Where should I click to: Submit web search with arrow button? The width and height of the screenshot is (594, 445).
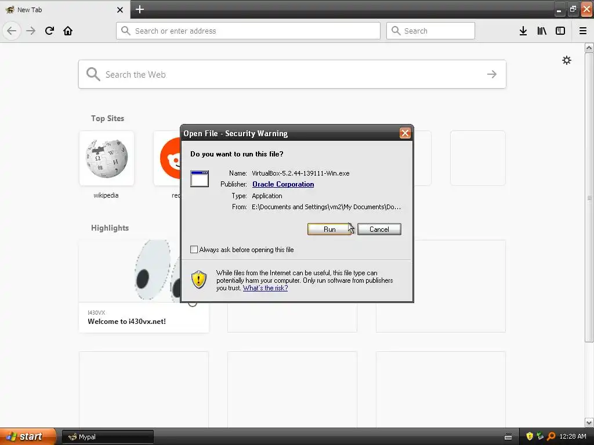(x=492, y=74)
